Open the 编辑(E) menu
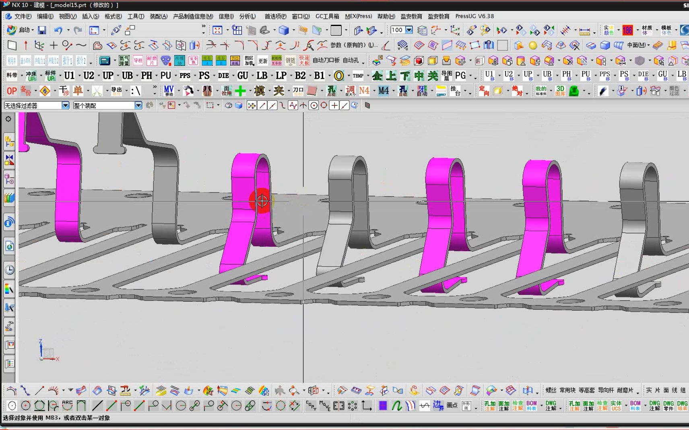Image resolution: width=689 pixels, height=430 pixels. 45,16
